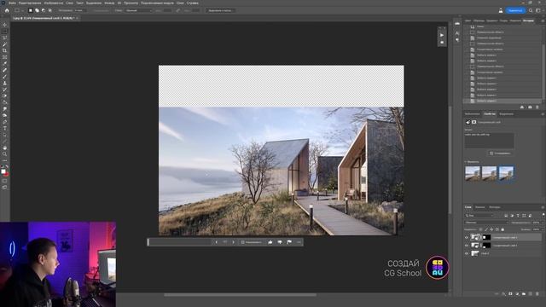This screenshot has height=307, width=546.
Task: Open the layer Fill slider dropdown
Action: point(543,229)
